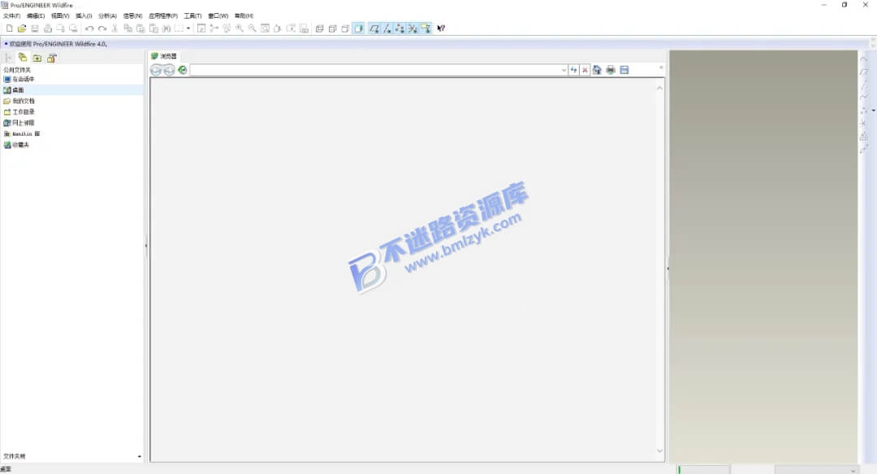
Task: Expand the 文件夹树 folder tree section
Action: coord(140,457)
